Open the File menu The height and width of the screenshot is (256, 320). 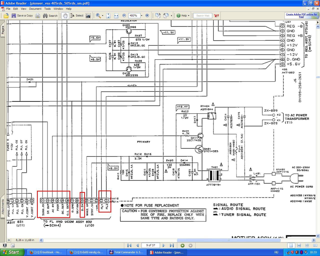(x=8, y=9)
